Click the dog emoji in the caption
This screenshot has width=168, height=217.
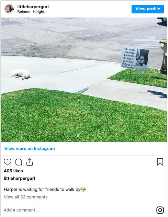[83, 189]
